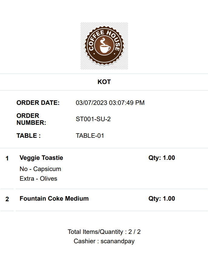The height and width of the screenshot is (265, 208).
Task: Select the TABLE label
Action: (x=28, y=136)
